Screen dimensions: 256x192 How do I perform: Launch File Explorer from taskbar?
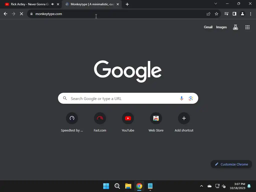pyautogui.click(x=128, y=186)
